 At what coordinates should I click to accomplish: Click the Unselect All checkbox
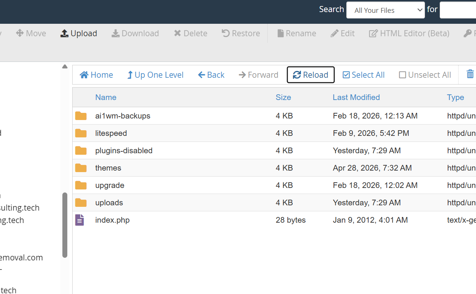tap(403, 75)
